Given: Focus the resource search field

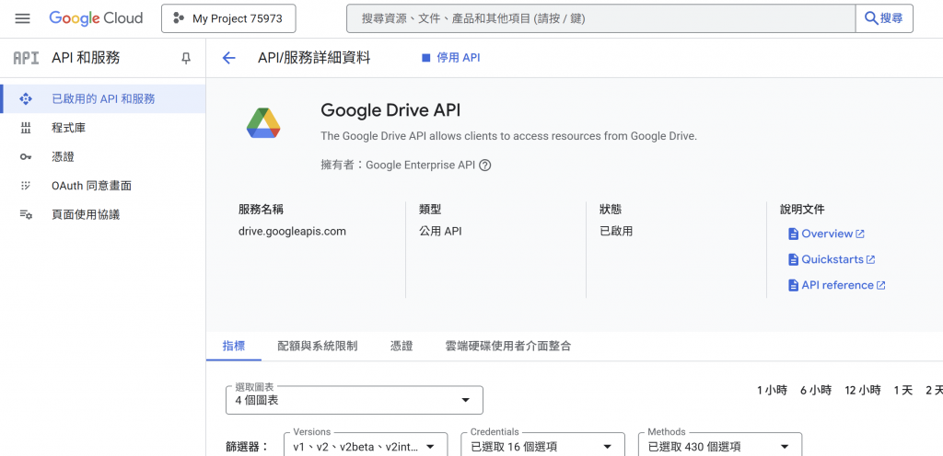Looking at the screenshot, I should click(600, 18).
